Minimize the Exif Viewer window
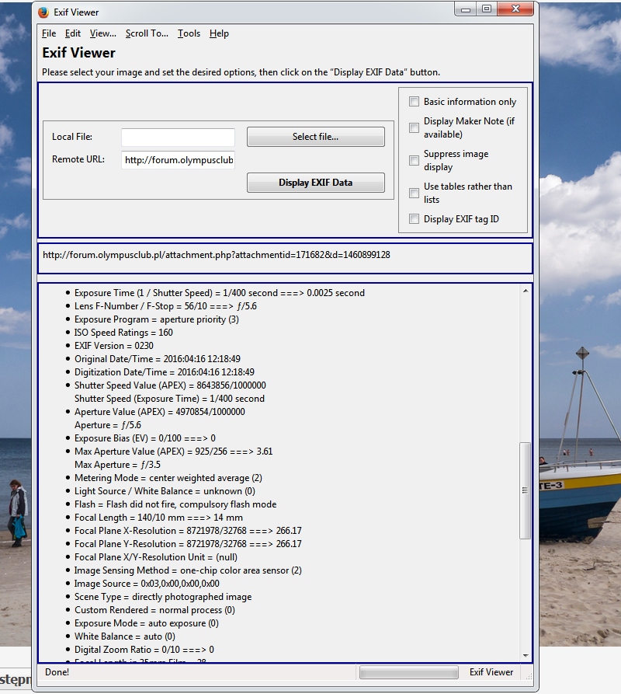The width and height of the screenshot is (621, 694). tap(466, 9)
